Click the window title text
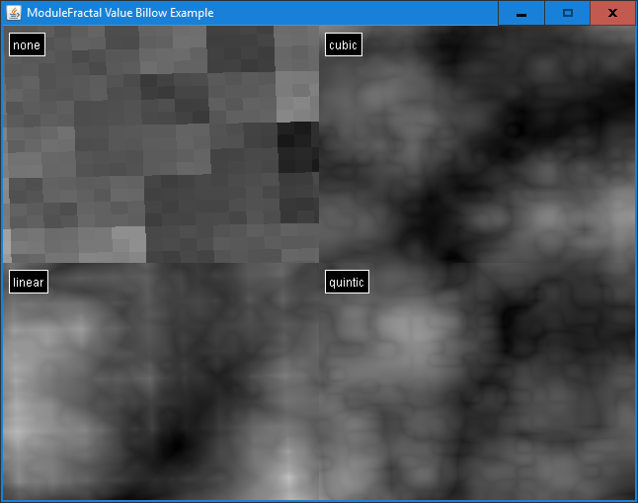Image resolution: width=638 pixels, height=503 pixels. pyautogui.click(x=120, y=13)
